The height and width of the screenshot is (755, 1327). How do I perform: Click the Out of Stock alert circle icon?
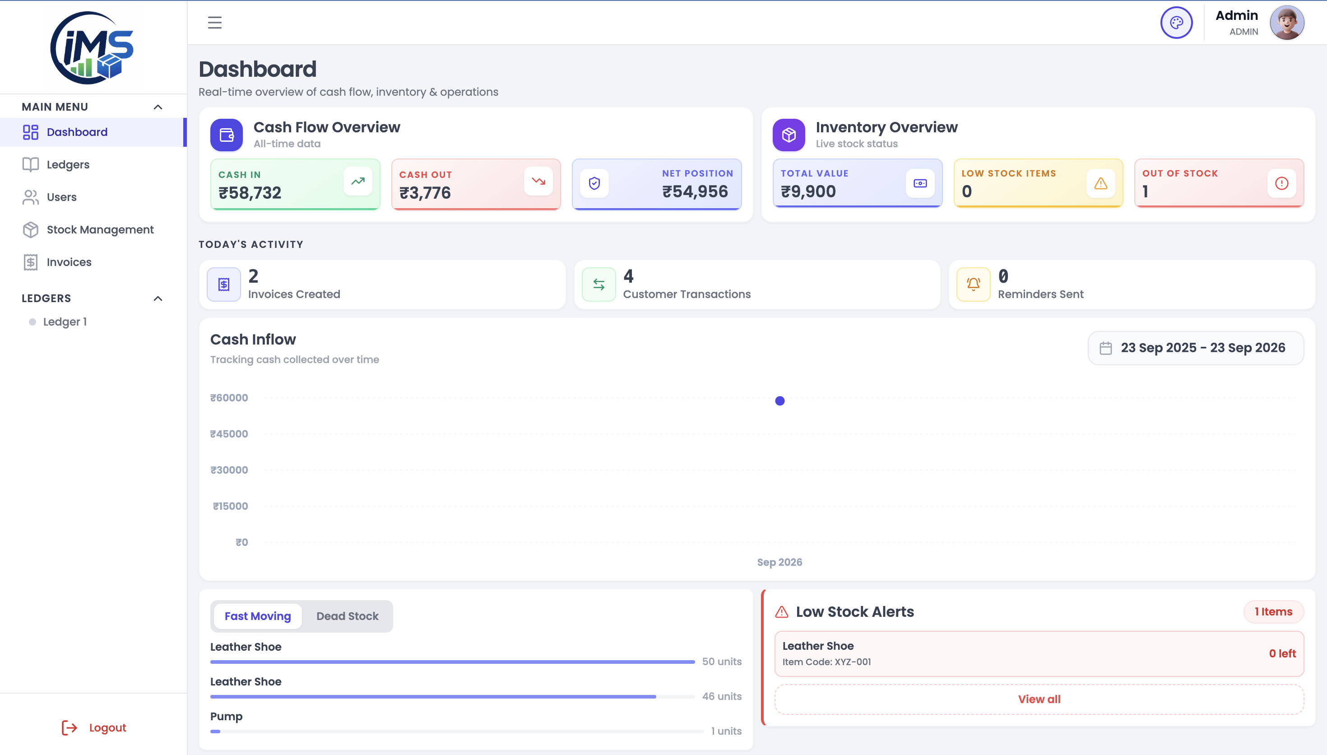click(1281, 183)
